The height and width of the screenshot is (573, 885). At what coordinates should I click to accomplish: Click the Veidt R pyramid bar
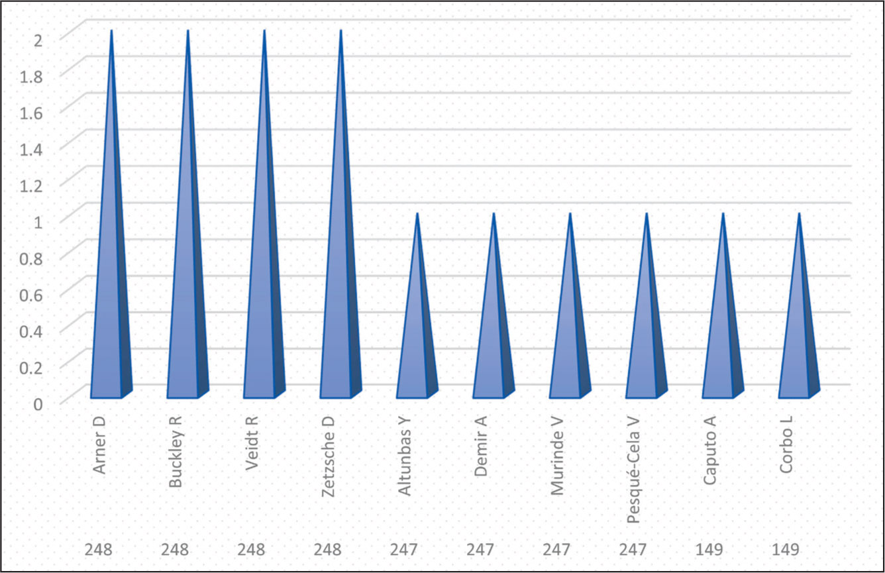click(264, 214)
